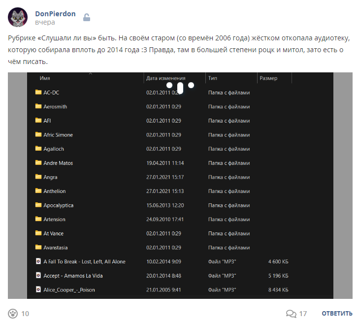Screen dimensions: 358x322
Task: Click the AC-DC folder icon
Action: click(38, 92)
